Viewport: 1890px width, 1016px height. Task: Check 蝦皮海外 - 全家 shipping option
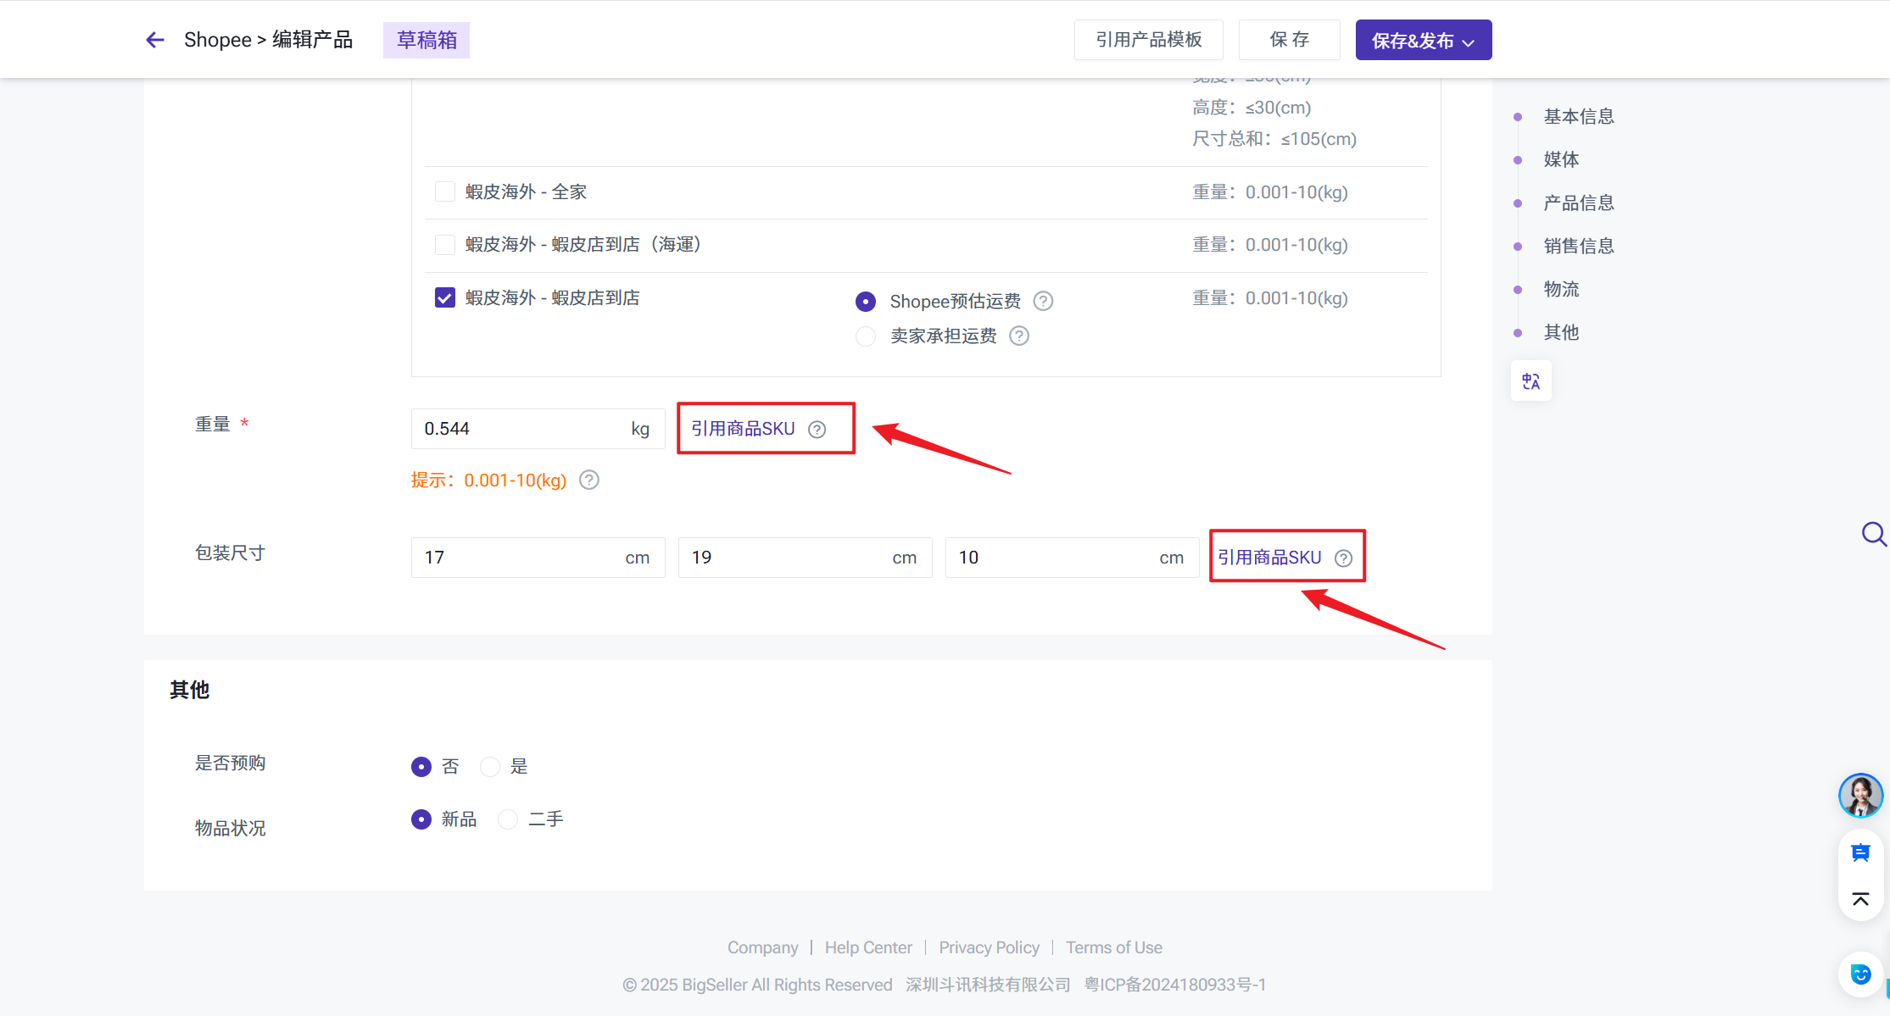point(445,192)
